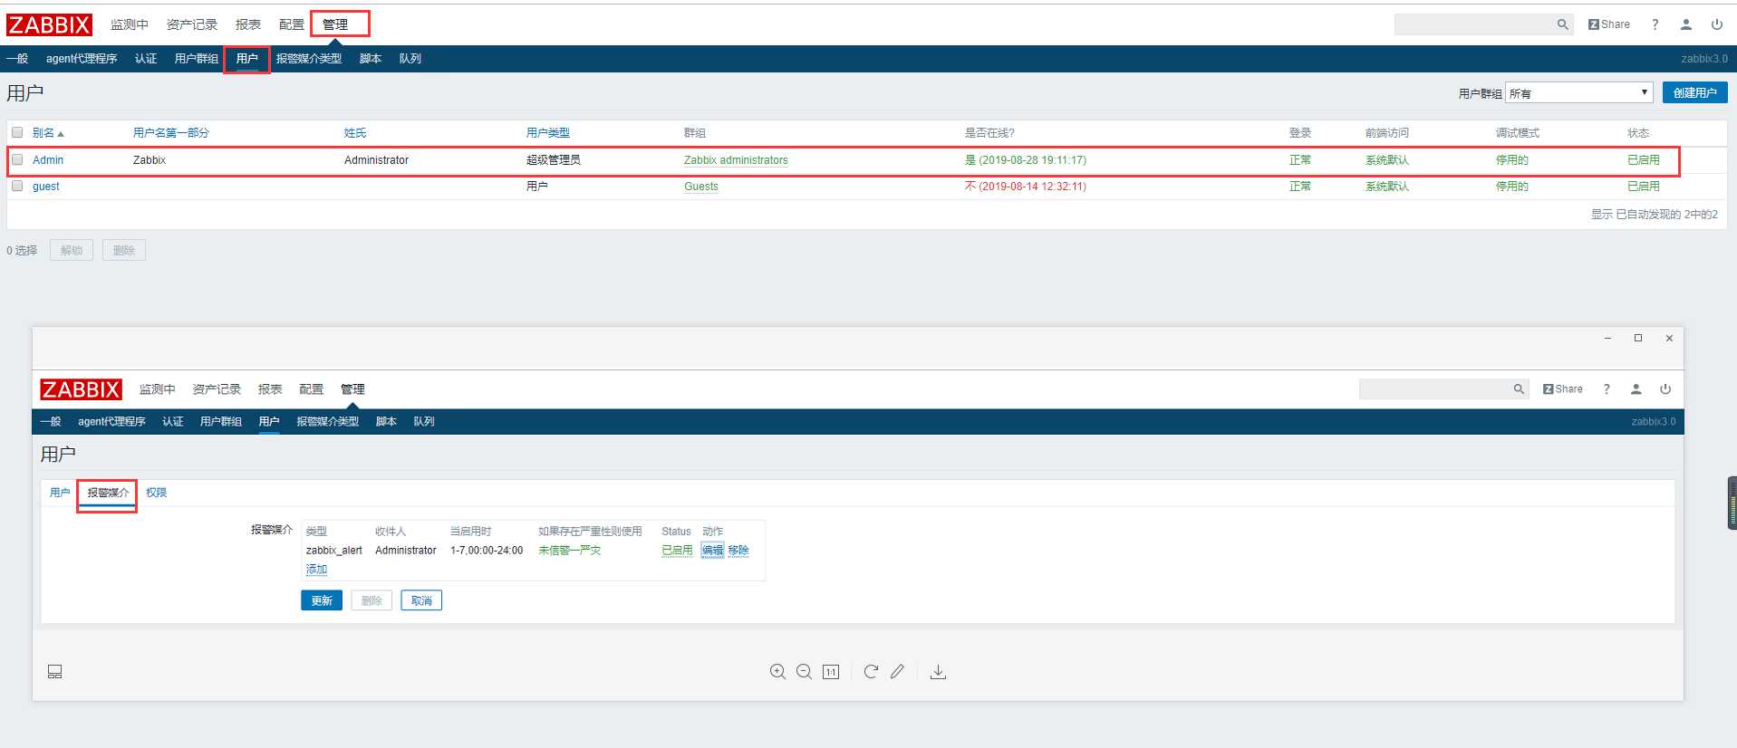Select 用户 in the top submenu
Image resolution: width=1737 pixels, height=748 pixels.
coord(247,59)
